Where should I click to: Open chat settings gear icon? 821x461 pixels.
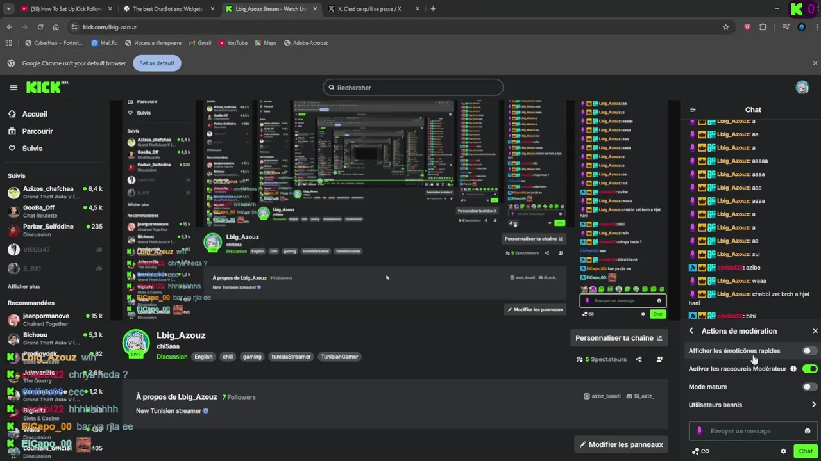click(783, 451)
